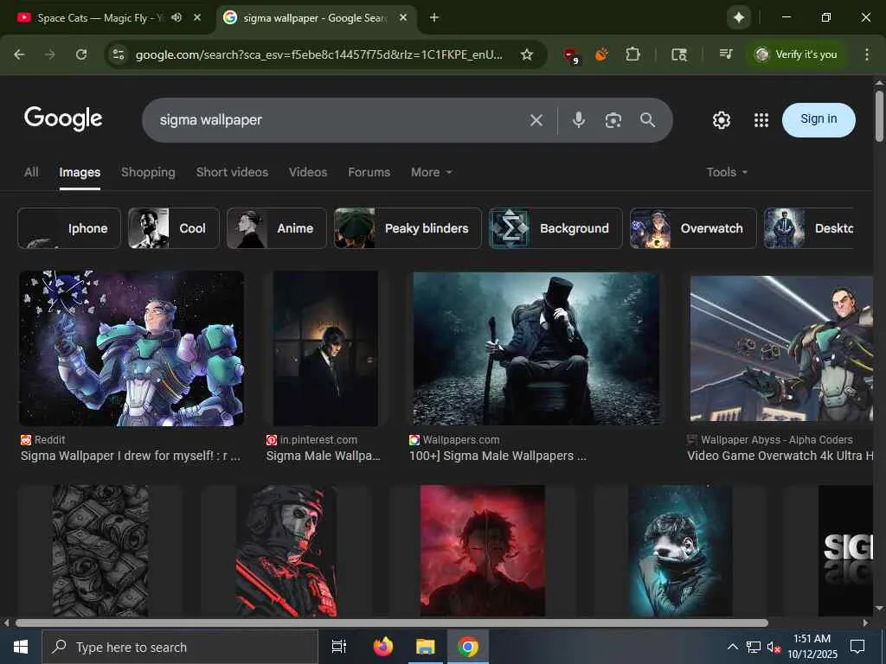Filter results by Background chip

click(x=555, y=228)
